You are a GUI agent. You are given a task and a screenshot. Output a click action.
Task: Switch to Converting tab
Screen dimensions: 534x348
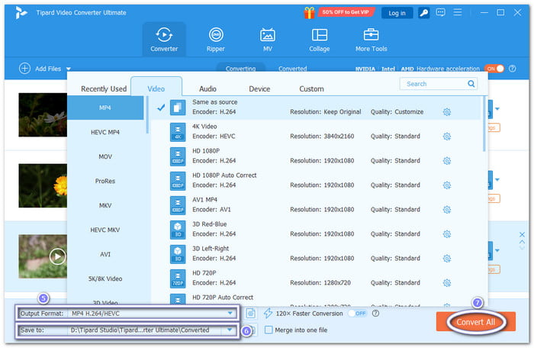[x=240, y=67]
